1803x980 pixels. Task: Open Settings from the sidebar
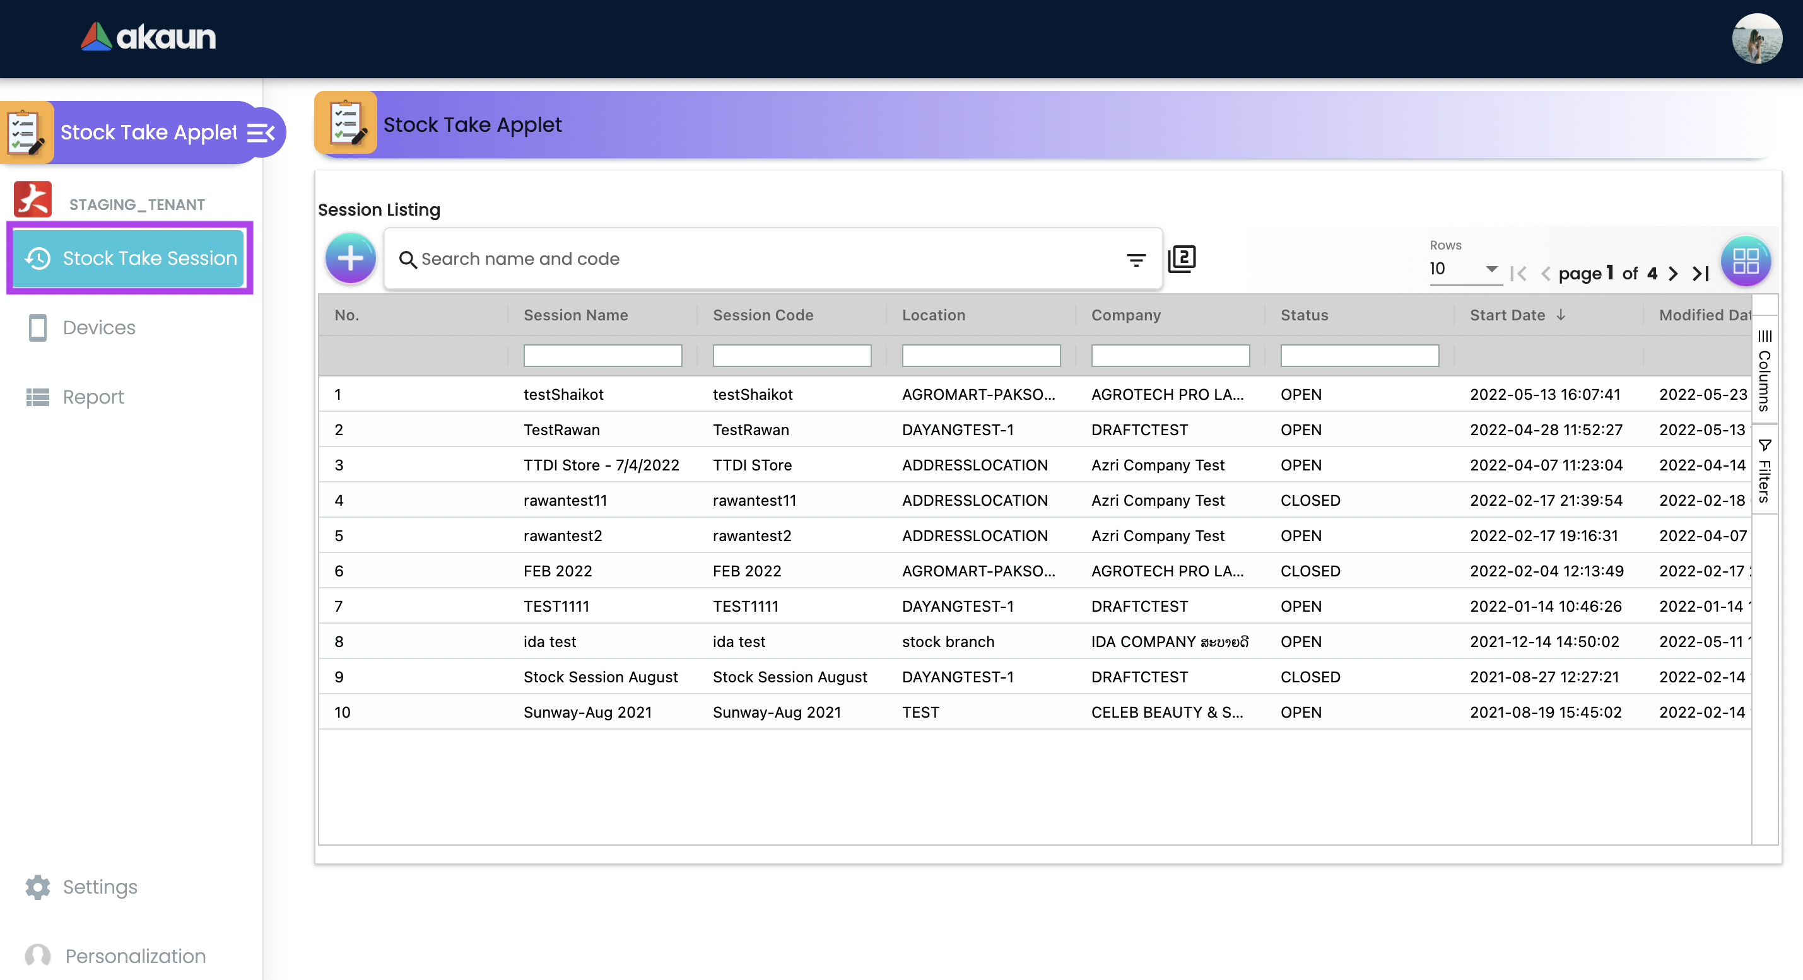coord(100,887)
